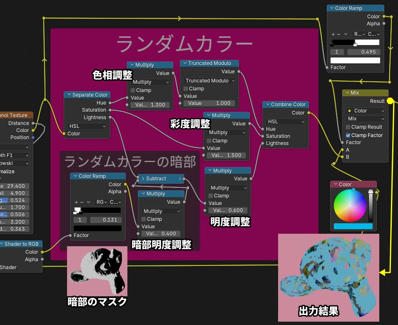Click the 0.495 position field in Color Ramp

(x=363, y=52)
